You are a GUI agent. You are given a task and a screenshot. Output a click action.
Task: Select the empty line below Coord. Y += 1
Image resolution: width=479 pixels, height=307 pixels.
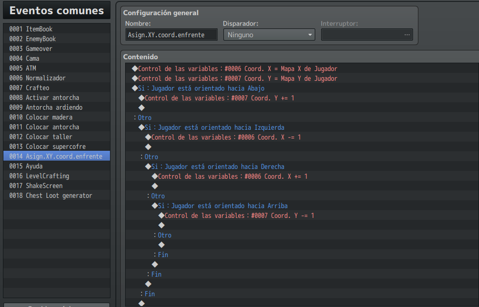click(302, 108)
